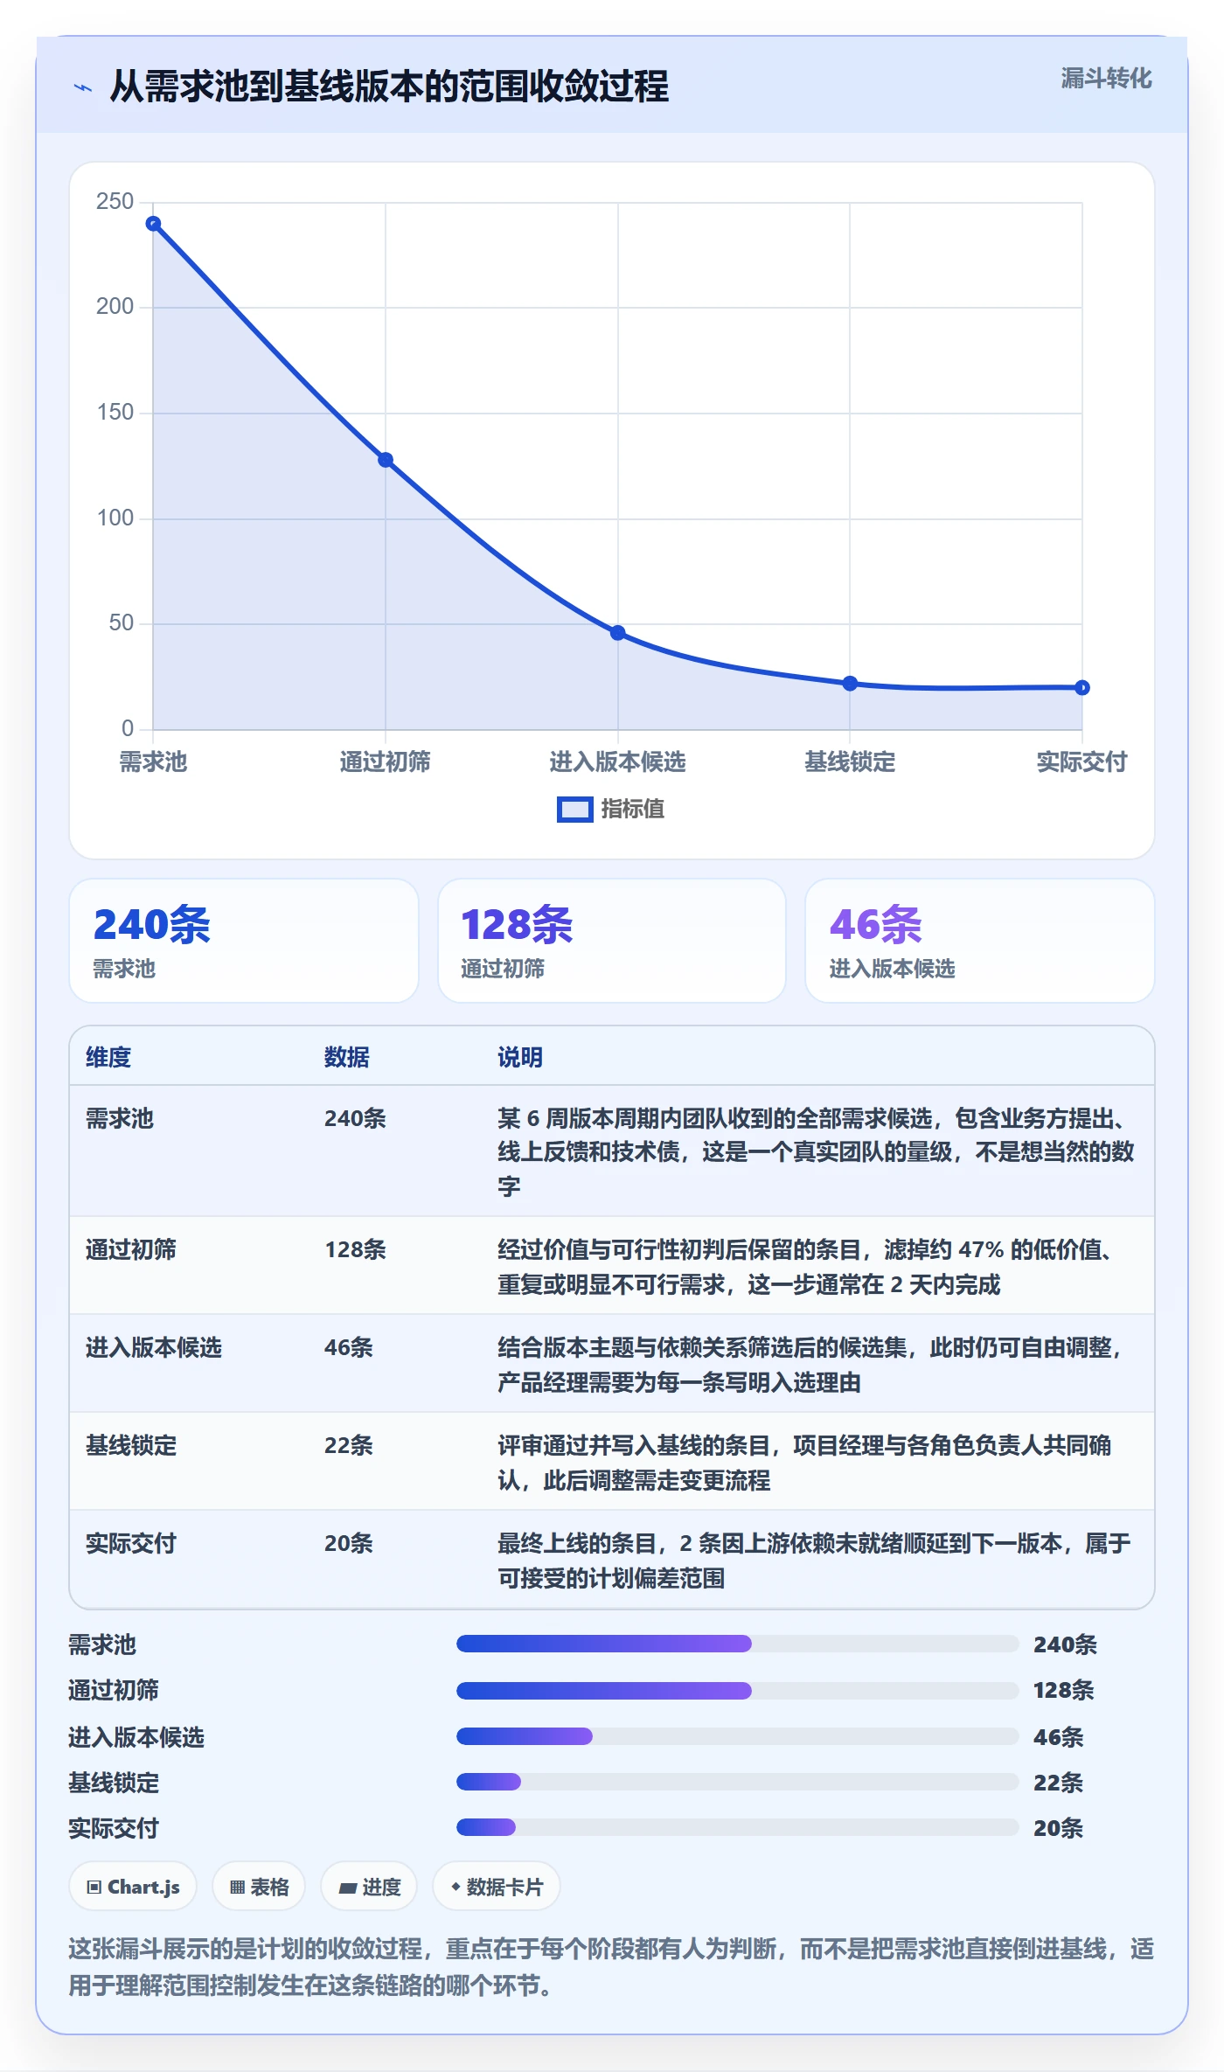Screen dimensions: 1224x2072
Task: Click the 250 y-axis label
Action: [115, 201]
